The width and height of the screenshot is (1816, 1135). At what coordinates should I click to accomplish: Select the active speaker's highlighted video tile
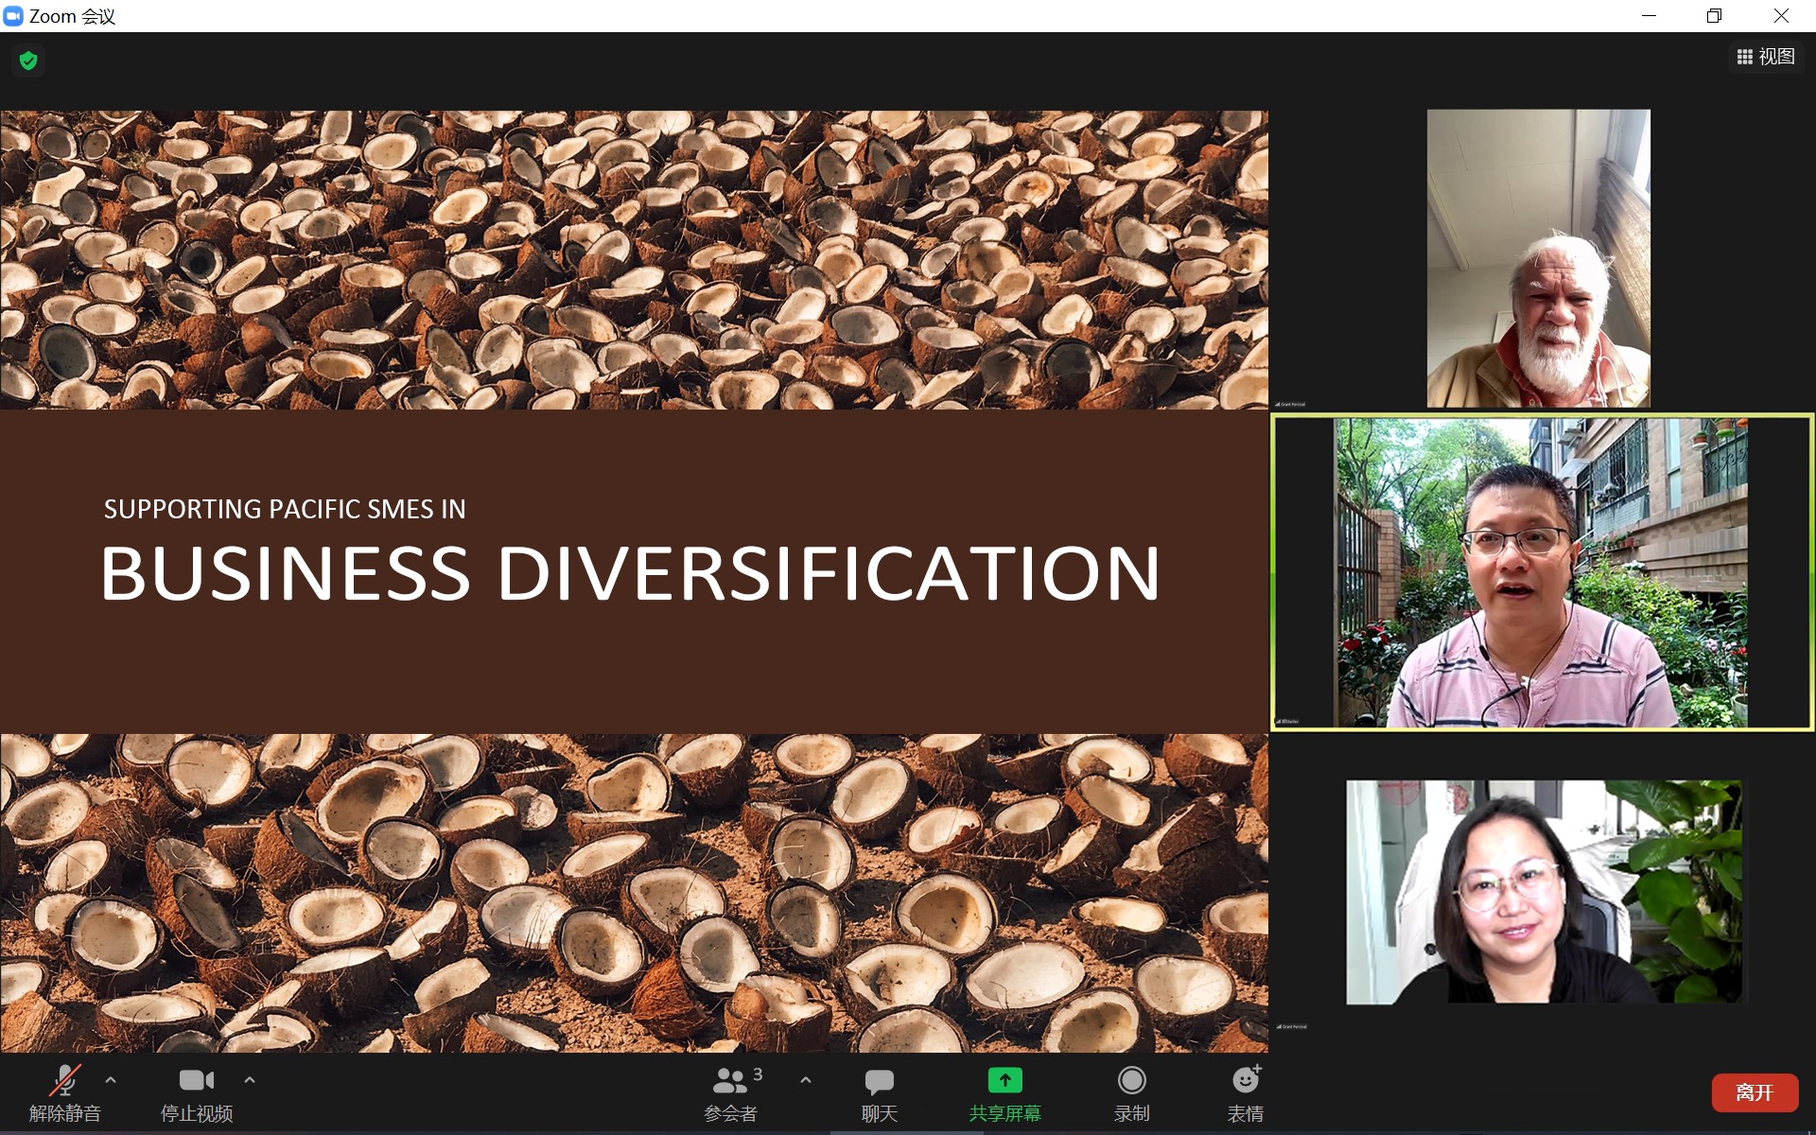pos(1541,572)
